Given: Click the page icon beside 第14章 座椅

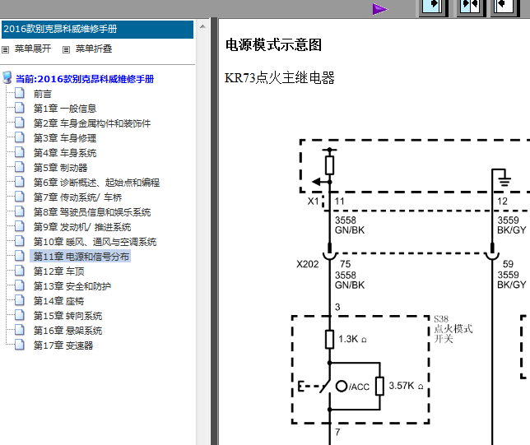Looking at the screenshot, I should coord(20,300).
